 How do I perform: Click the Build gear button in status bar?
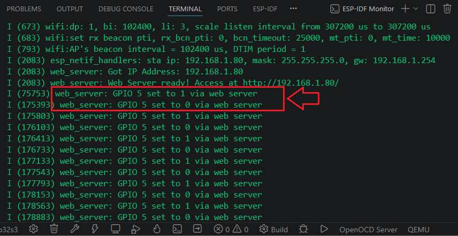(x=274, y=229)
